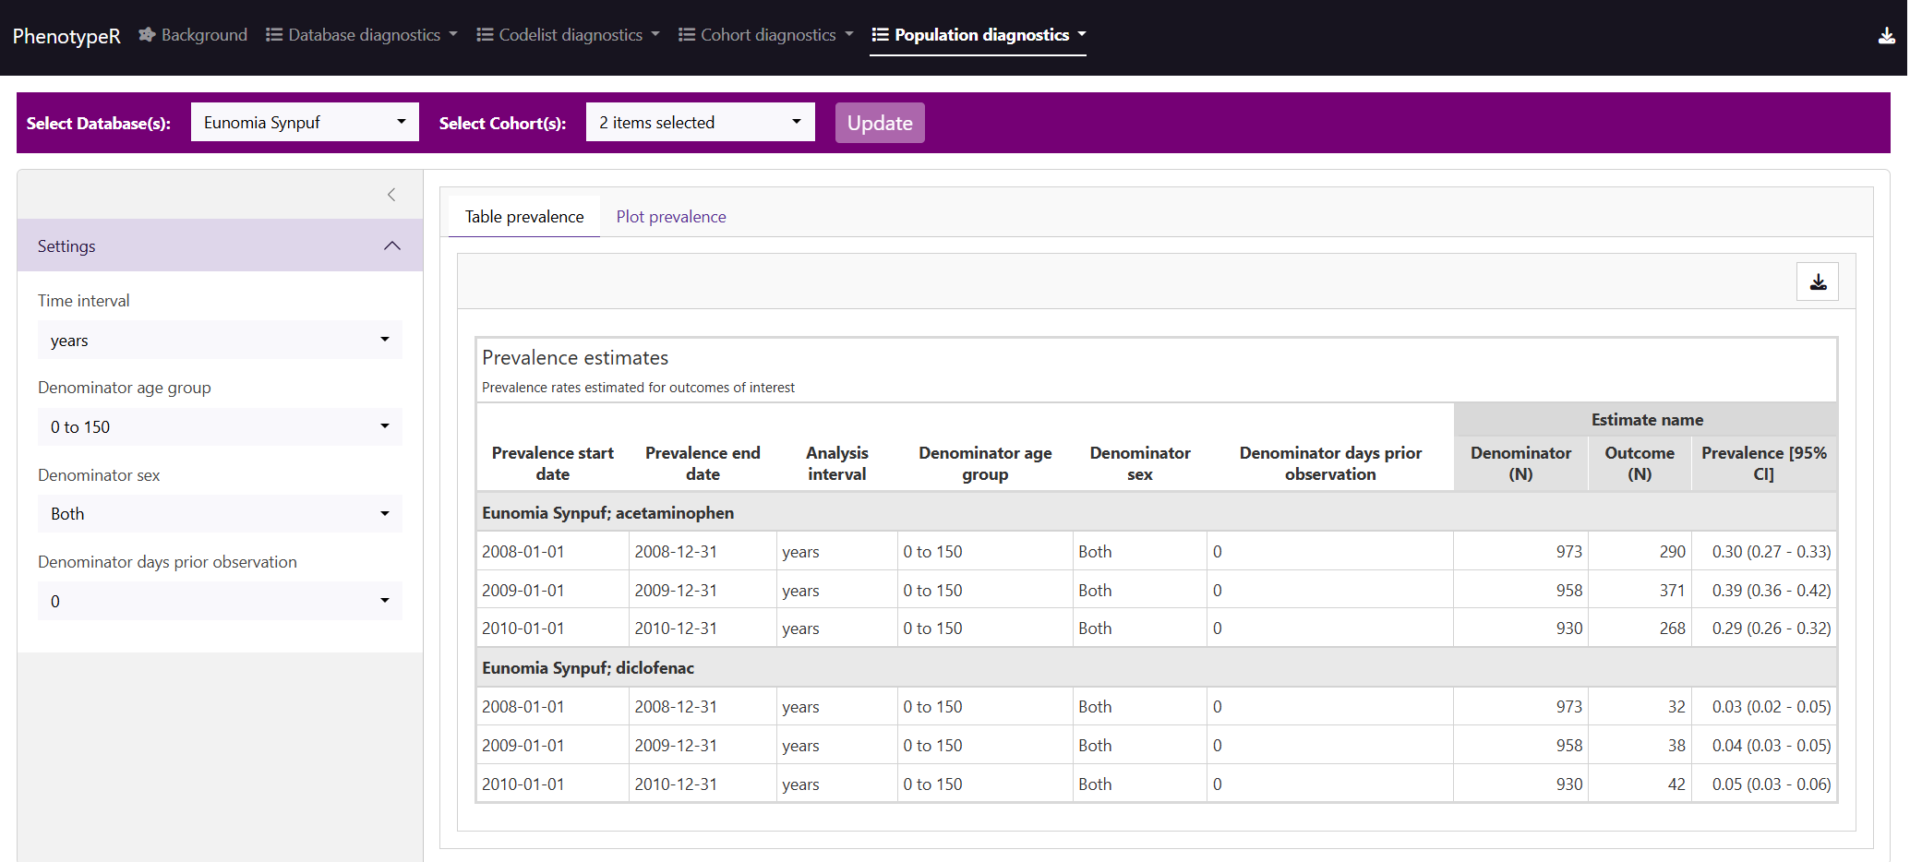Click the Database diagnostics list icon
This screenshot has height=862, width=1910.
click(274, 35)
